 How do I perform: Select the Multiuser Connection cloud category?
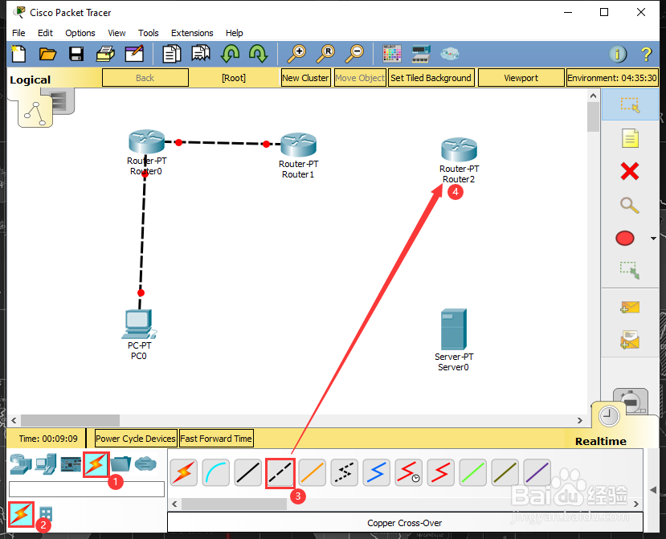145,464
